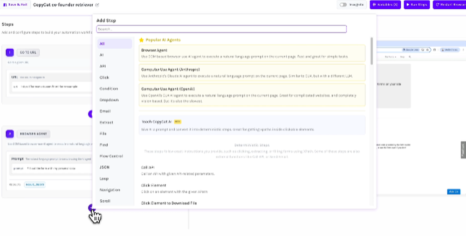The image size is (466, 236).
Task: Select the JSON category
Action: (x=115, y=167)
